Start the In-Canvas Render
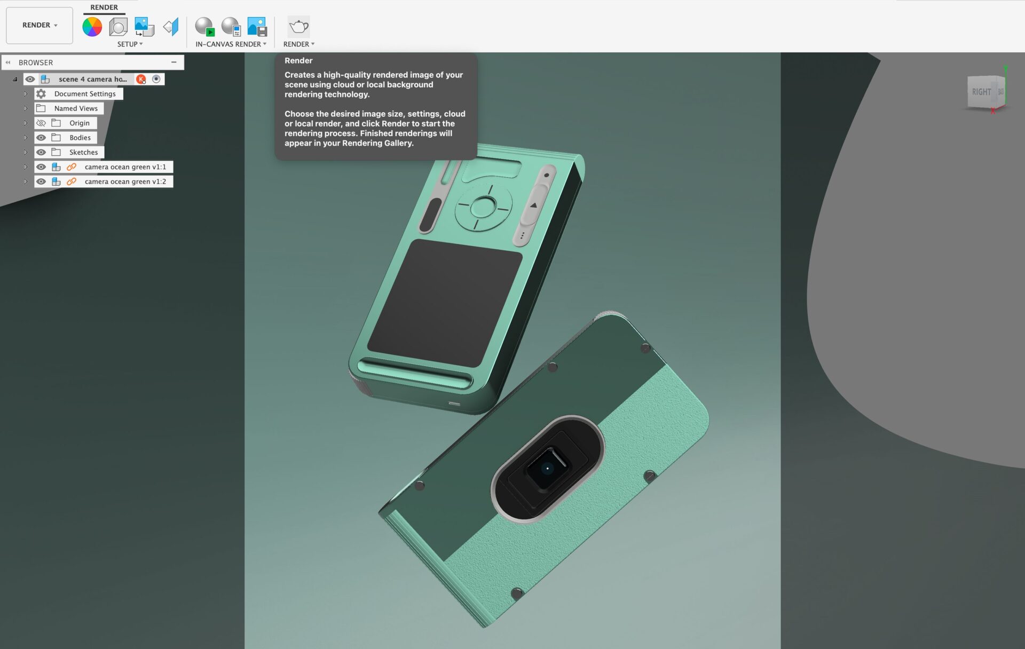 tap(204, 26)
